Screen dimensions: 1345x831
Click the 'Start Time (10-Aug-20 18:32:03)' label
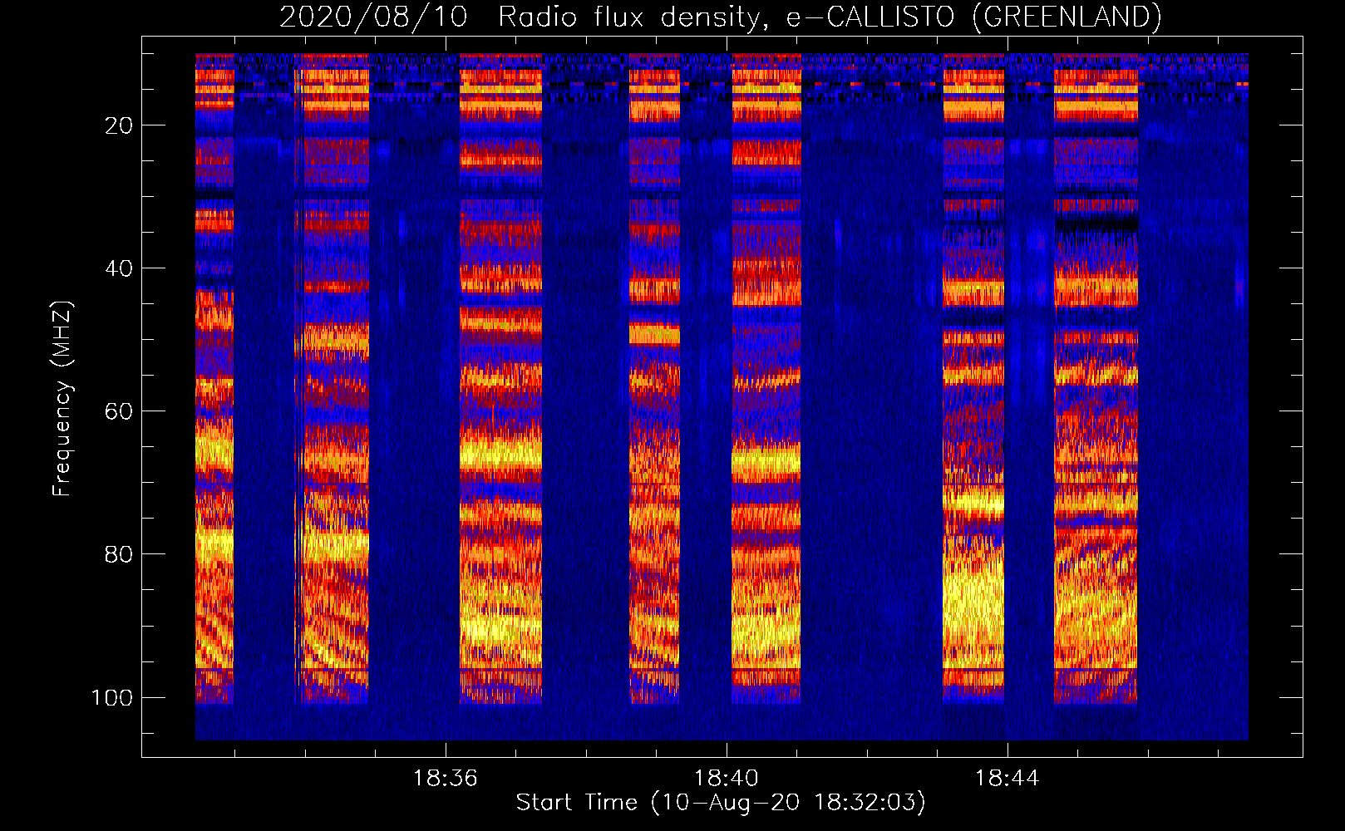click(x=721, y=803)
